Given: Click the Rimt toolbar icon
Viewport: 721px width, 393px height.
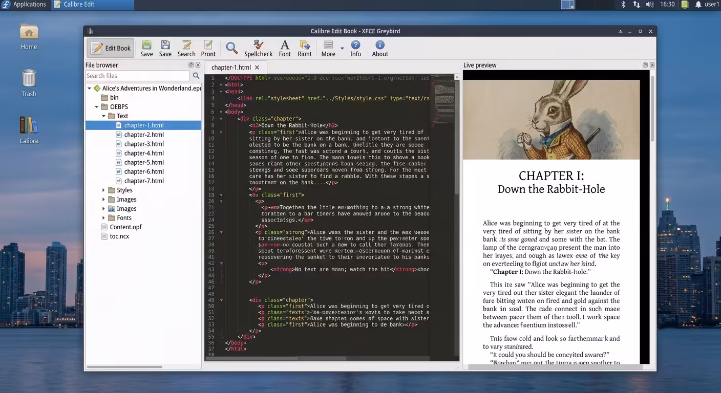Looking at the screenshot, I should 305,48.
